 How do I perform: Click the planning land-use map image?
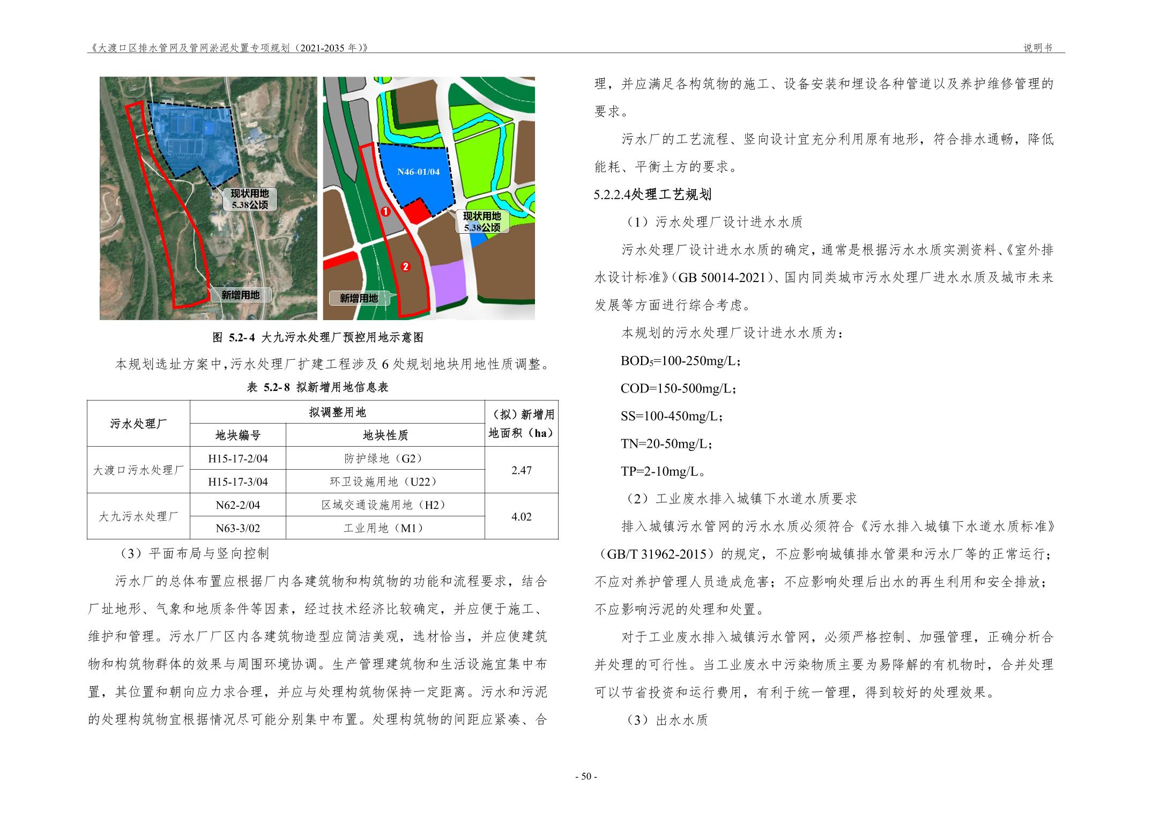[x=429, y=198]
